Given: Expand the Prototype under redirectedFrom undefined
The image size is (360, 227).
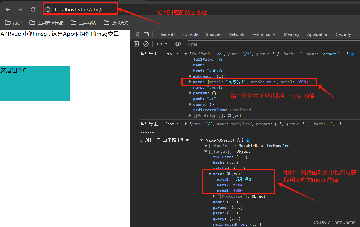Looking at the screenshot, I should coord(191,115).
